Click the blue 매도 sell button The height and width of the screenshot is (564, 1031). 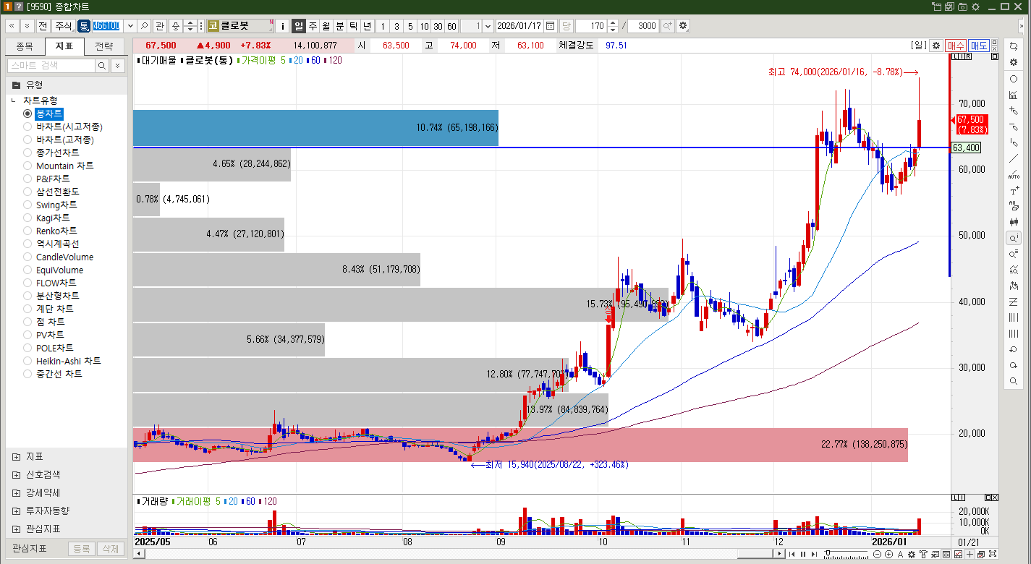tap(979, 46)
